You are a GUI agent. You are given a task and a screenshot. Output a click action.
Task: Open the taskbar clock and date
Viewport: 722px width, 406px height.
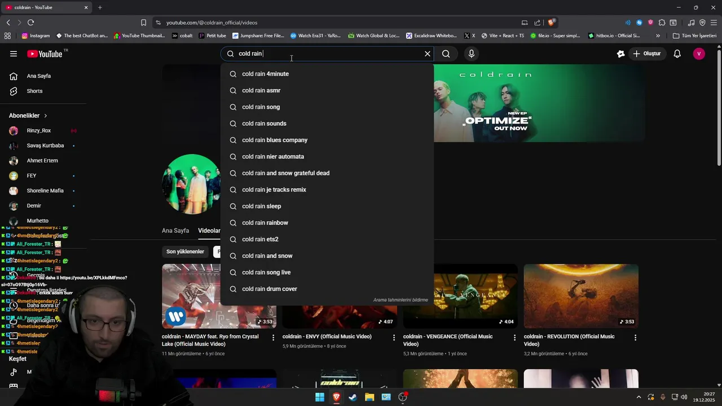point(705,397)
